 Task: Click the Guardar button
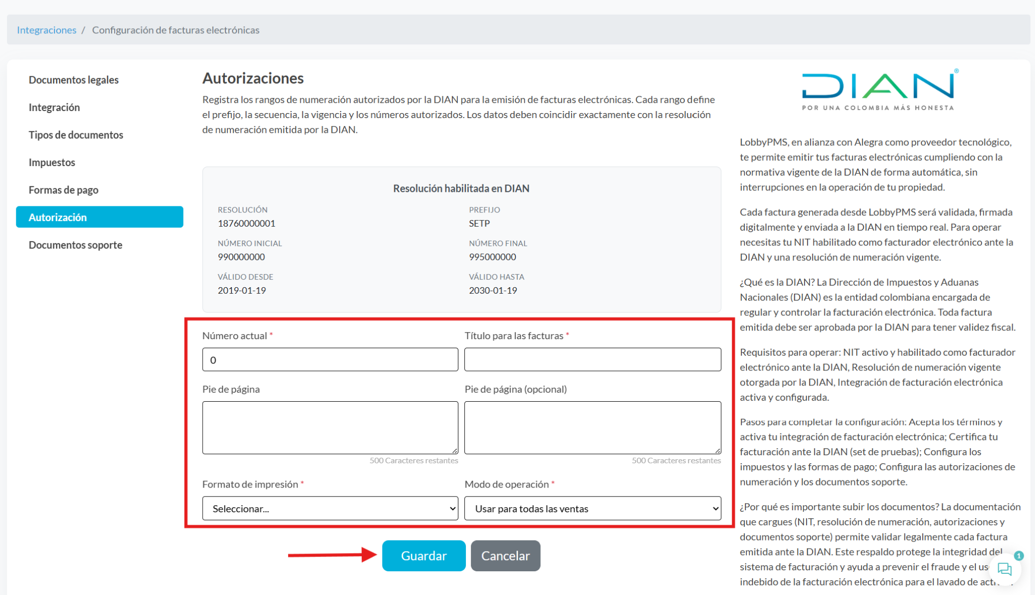pos(424,556)
